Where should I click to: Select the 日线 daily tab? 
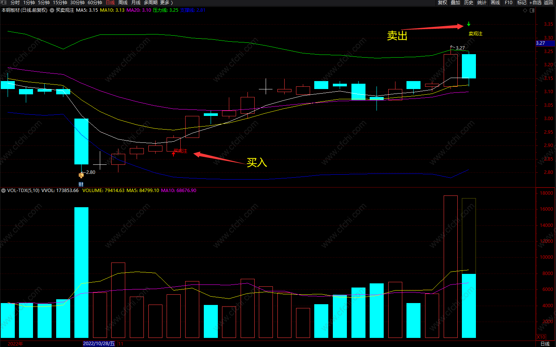tap(110, 3)
